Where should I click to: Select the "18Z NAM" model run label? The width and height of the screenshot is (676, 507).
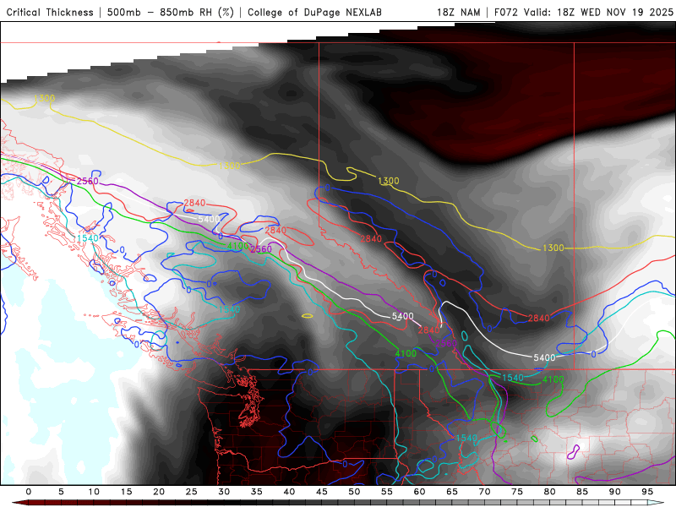pos(459,12)
